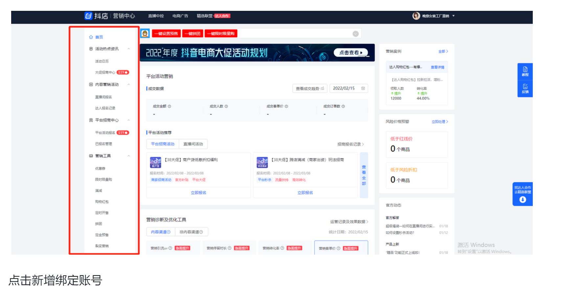The height and width of the screenshot is (295, 562).
Task: Open 直播间报名 in the sidebar
Action: point(103,97)
